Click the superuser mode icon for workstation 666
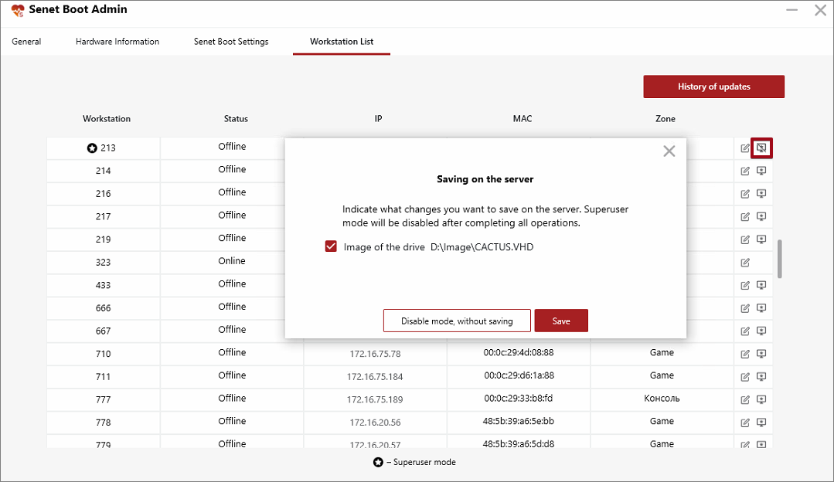This screenshot has width=834, height=482. pos(761,307)
